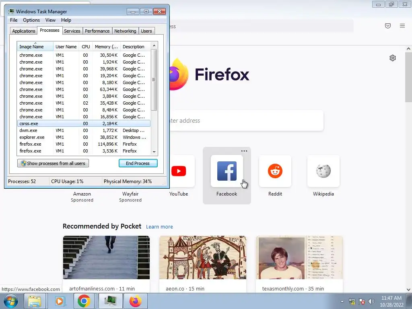412x309 pixels.
Task: Click the Firefox page scrollbar thumb
Action: coord(408,77)
